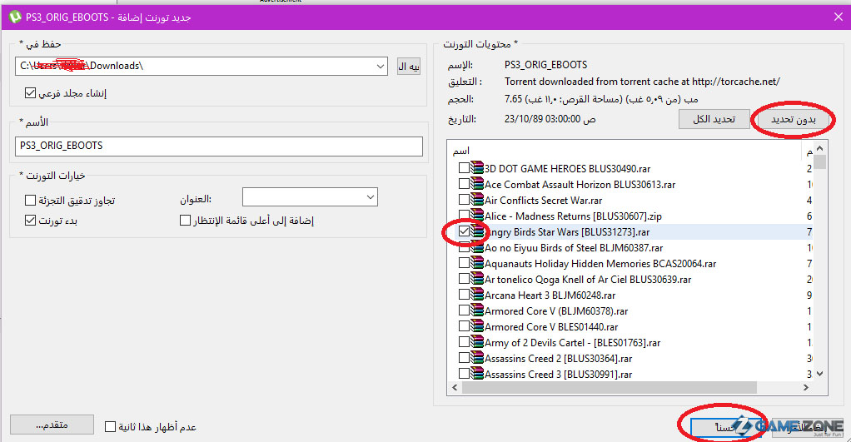Uncheck the Angry Birds Star Wars file

coord(464,231)
